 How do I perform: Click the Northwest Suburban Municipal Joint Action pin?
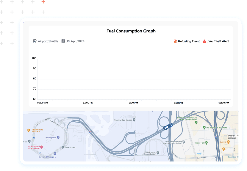click(x=184, y=142)
